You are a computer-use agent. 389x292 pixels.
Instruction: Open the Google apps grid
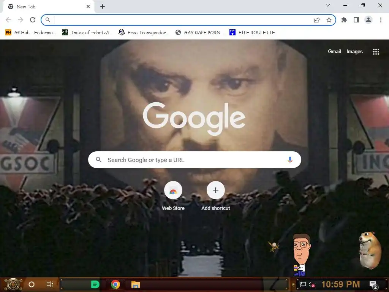(376, 51)
